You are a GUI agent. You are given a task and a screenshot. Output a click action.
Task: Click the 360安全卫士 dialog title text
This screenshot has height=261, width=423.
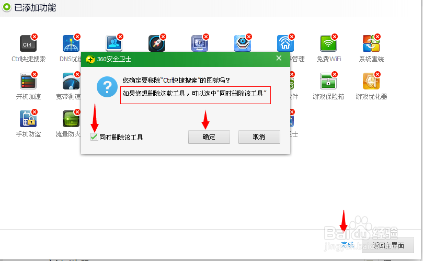[114, 59]
